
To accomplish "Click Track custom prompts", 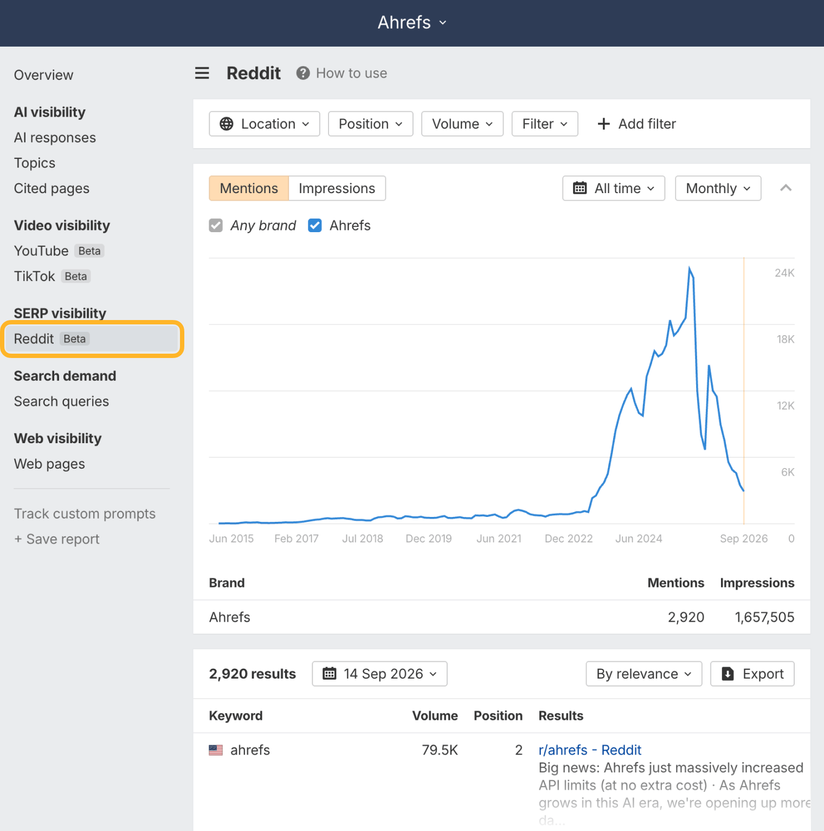I will pyautogui.click(x=85, y=514).
